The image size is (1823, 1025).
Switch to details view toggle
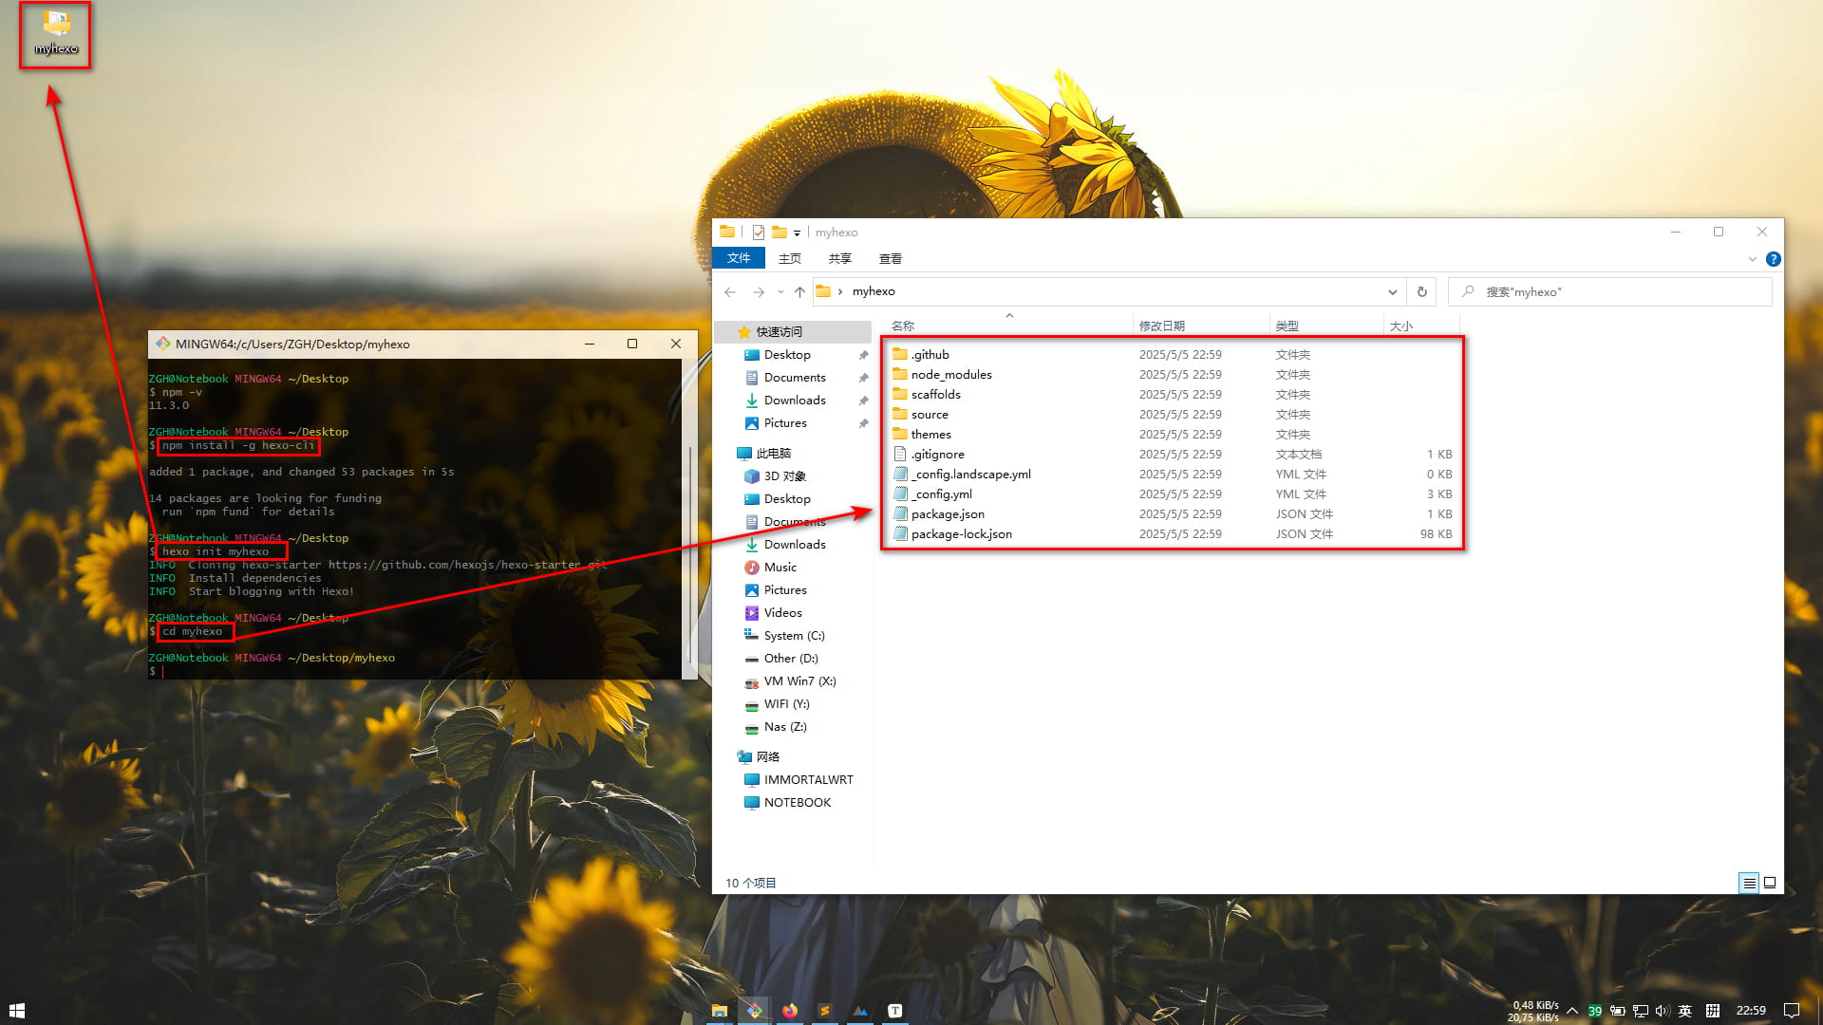1749,883
